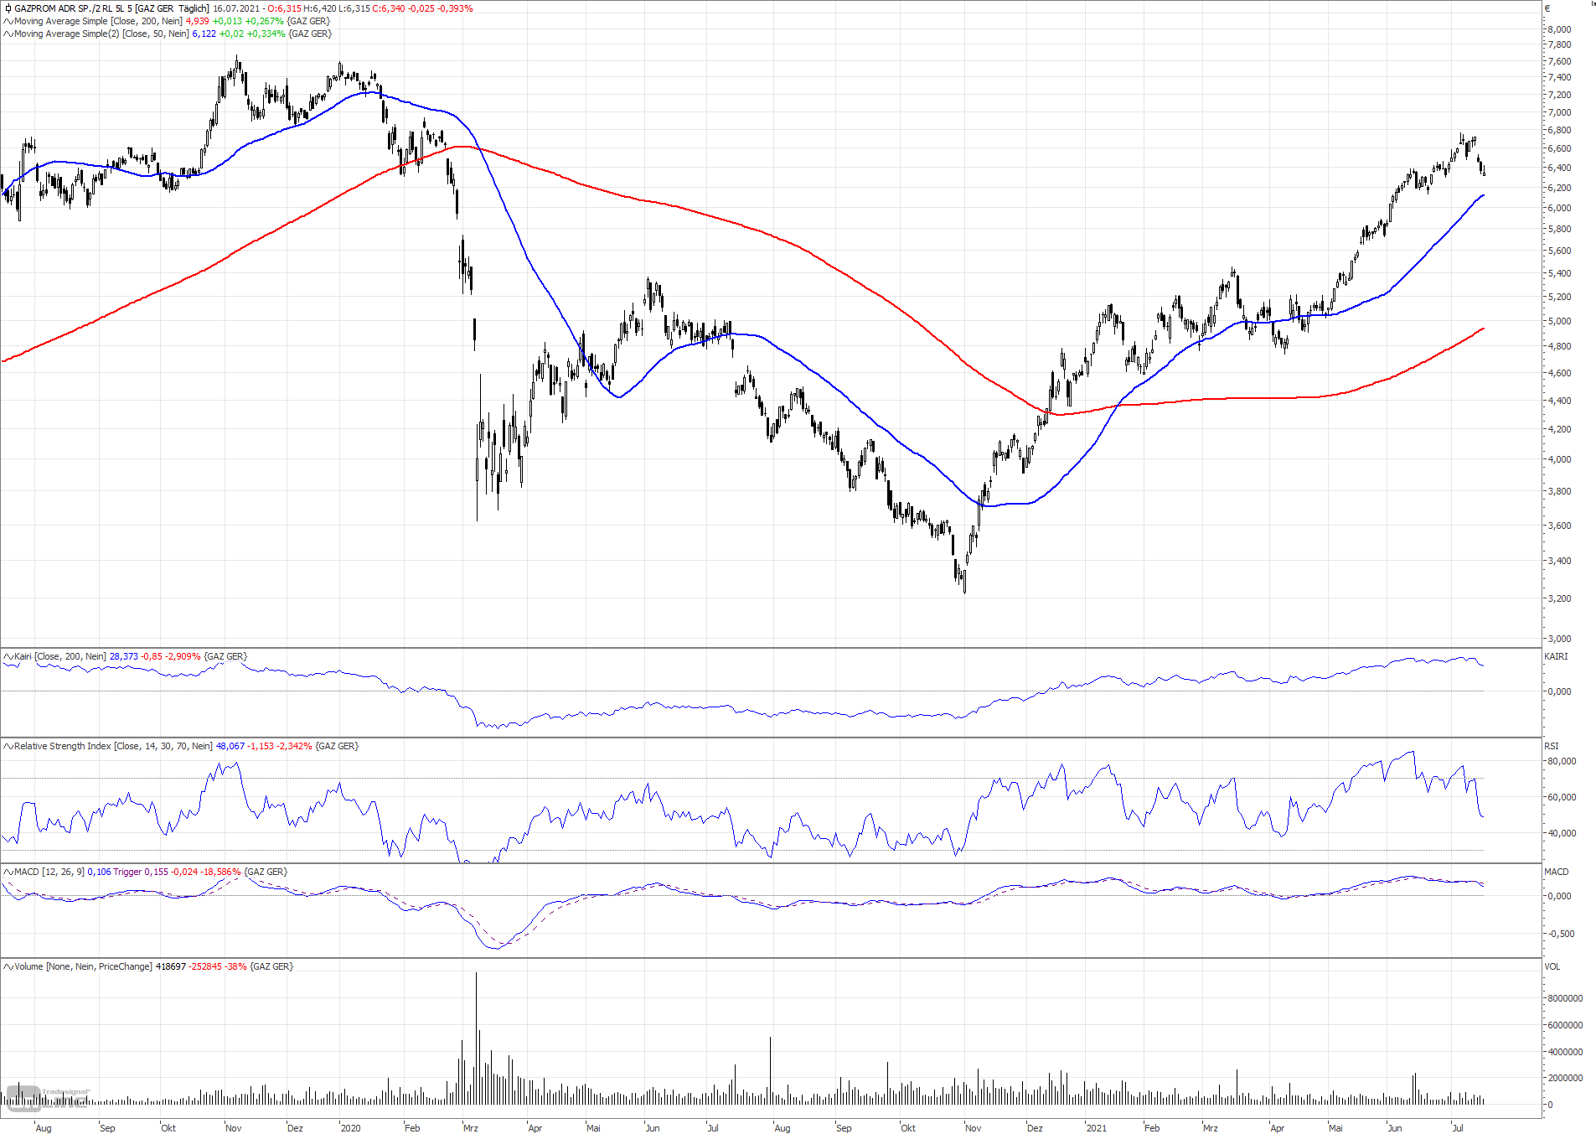The width and height of the screenshot is (1596, 1134).
Task: Click the 2020 marker on the time axis
Action: [x=350, y=1128]
